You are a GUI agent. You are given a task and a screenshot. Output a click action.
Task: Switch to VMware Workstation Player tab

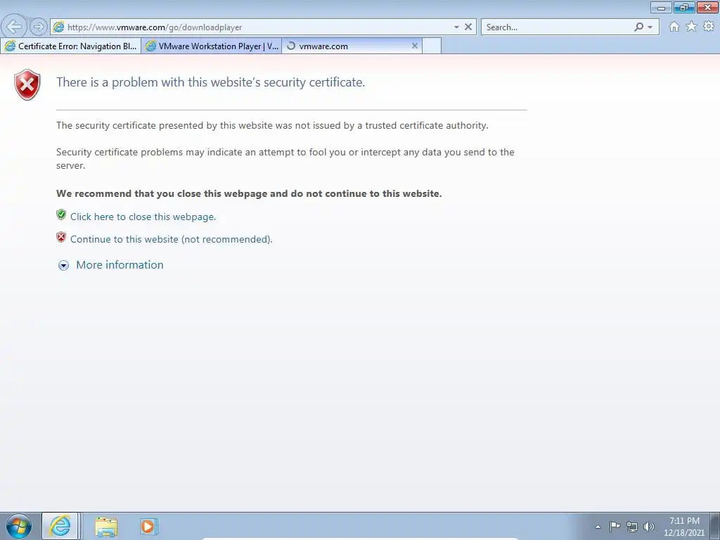[x=211, y=46]
